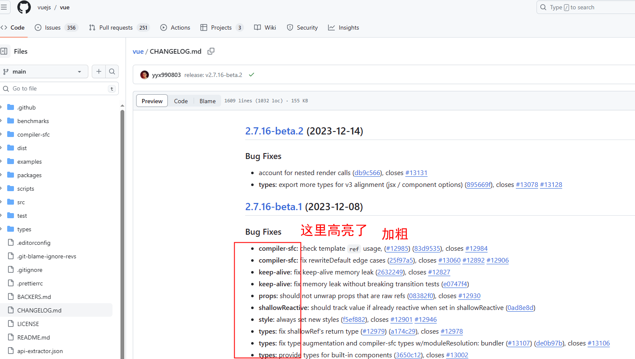Open the api-extractor.json file
This screenshot has height=359, width=635.
tap(40, 351)
